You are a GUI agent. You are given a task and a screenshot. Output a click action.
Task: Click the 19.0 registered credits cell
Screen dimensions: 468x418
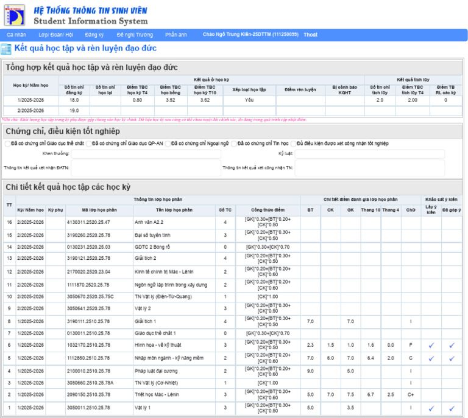click(x=74, y=111)
